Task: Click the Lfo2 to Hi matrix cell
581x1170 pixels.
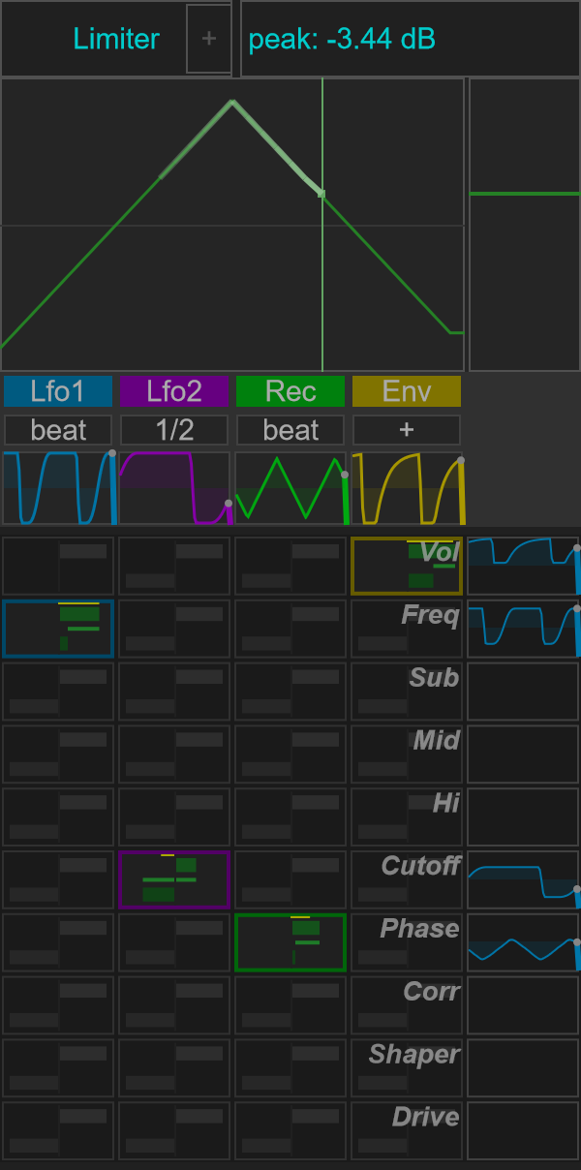Action: [x=174, y=817]
